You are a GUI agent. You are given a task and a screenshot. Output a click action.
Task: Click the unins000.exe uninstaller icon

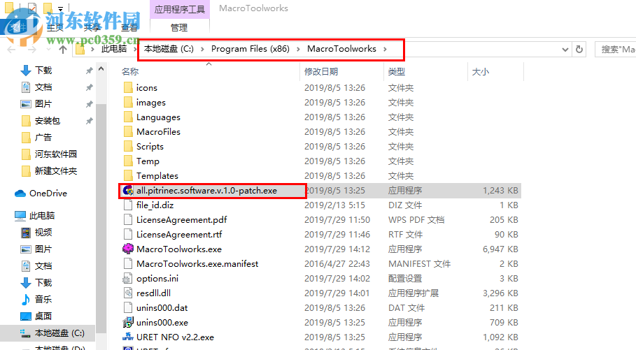pos(128,322)
